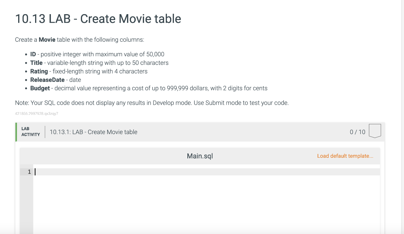Image resolution: width=404 pixels, height=234 pixels.
Task: Select the Main.sql file tab
Action: pos(200,156)
